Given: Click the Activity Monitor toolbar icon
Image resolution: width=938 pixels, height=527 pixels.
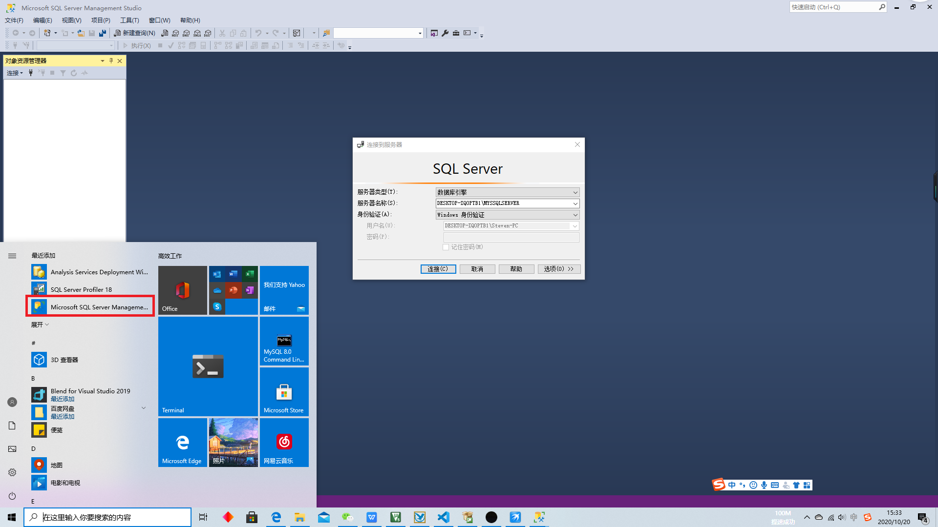Looking at the screenshot, I should (x=297, y=33).
